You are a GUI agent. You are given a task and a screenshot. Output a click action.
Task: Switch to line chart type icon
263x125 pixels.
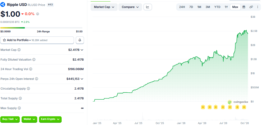point(148,7)
